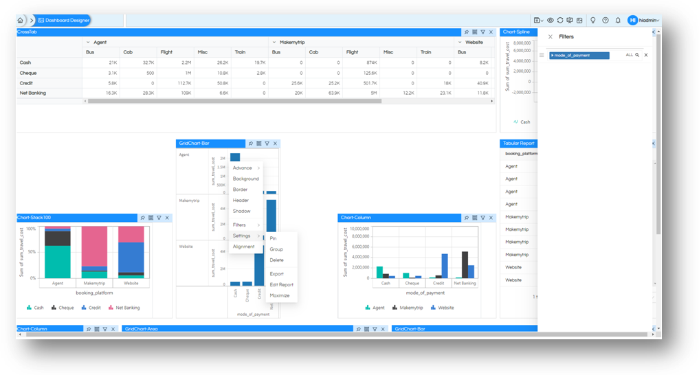Toggle preview with the eye icon
The image size is (699, 375).
pos(551,20)
